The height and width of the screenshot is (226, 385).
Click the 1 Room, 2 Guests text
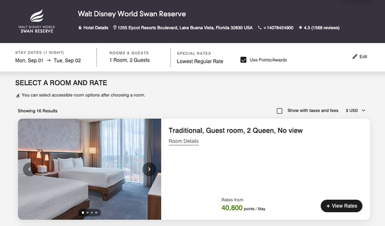pyautogui.click(x=129, y=60)
